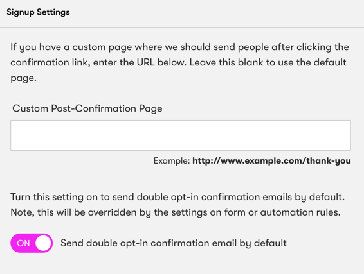Click the words "emails by default." in the paragraph
This screenshot has height=274, width=364.
point(304,197)
